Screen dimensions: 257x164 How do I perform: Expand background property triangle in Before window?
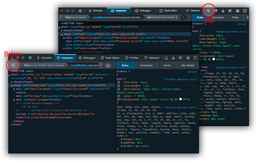coord(122,99)
